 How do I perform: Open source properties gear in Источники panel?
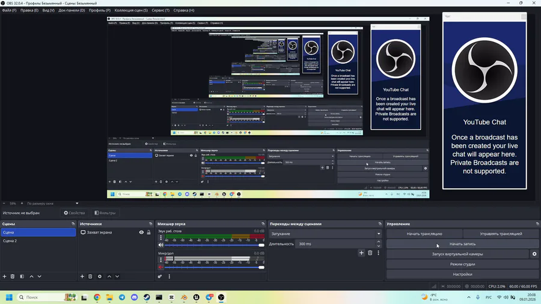tap(100, 276)
